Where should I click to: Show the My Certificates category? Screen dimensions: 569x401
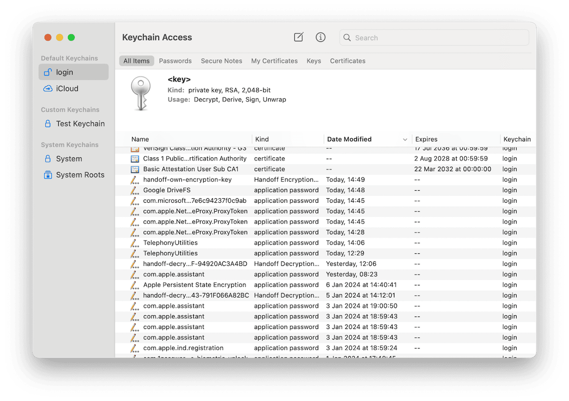coord(274,61)
